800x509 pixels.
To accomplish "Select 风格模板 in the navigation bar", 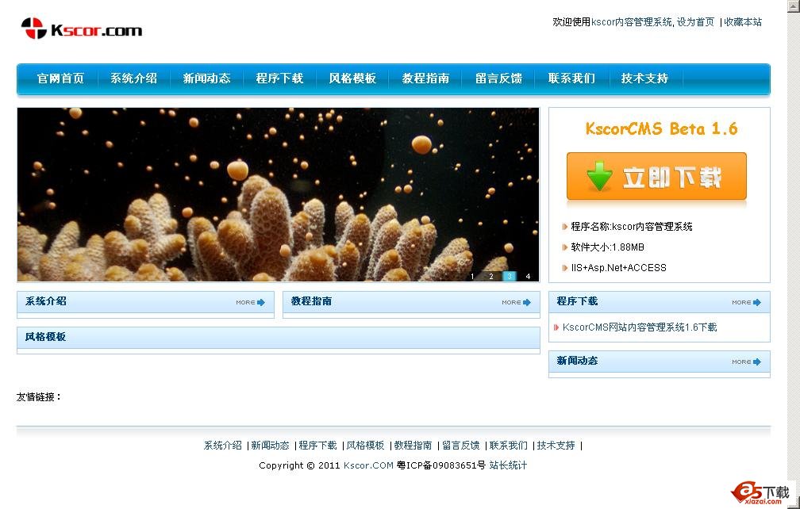I will pyautogui.click(x=352, y=78).
